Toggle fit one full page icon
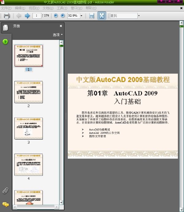Screen dimensions: 184x212 (102, 16)
